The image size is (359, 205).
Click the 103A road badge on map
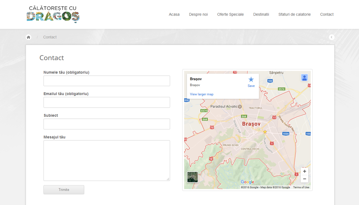click(286, 133)
